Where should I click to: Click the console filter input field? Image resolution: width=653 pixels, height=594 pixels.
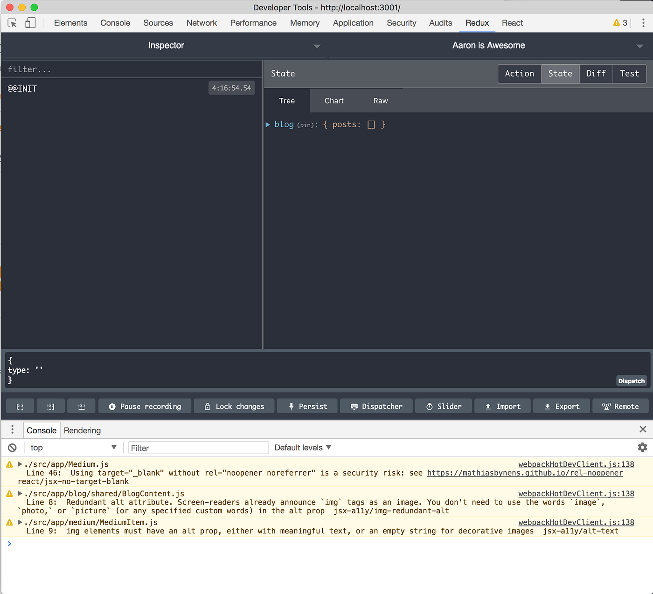(198, 447)
